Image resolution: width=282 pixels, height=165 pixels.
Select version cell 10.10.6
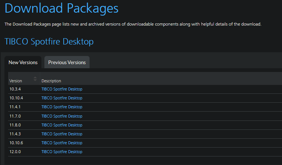click(x=16, y=143)
